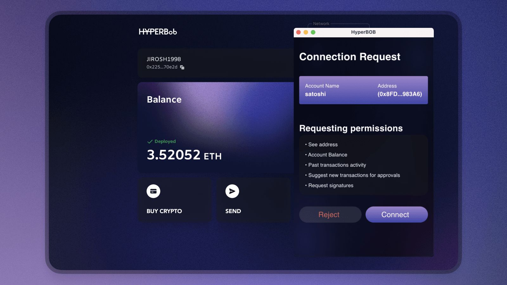Click the Balance heading
Viewport: 507px width, 285px height.
tap(164, 99)
